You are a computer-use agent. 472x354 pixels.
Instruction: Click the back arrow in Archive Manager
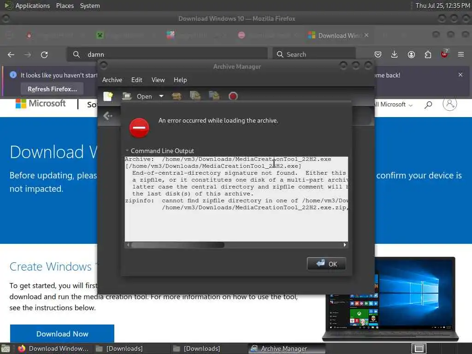point(108,116)
